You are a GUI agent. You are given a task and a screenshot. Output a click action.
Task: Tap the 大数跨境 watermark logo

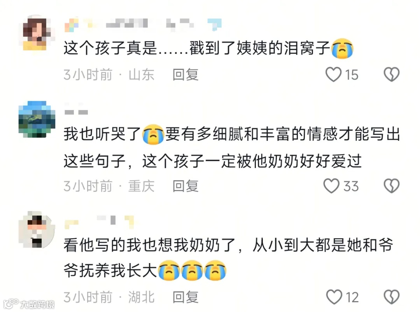(x=29, y=304)
